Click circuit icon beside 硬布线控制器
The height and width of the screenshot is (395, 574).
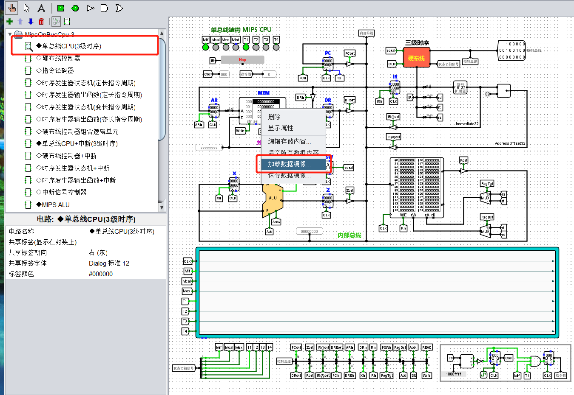point(28,58)
